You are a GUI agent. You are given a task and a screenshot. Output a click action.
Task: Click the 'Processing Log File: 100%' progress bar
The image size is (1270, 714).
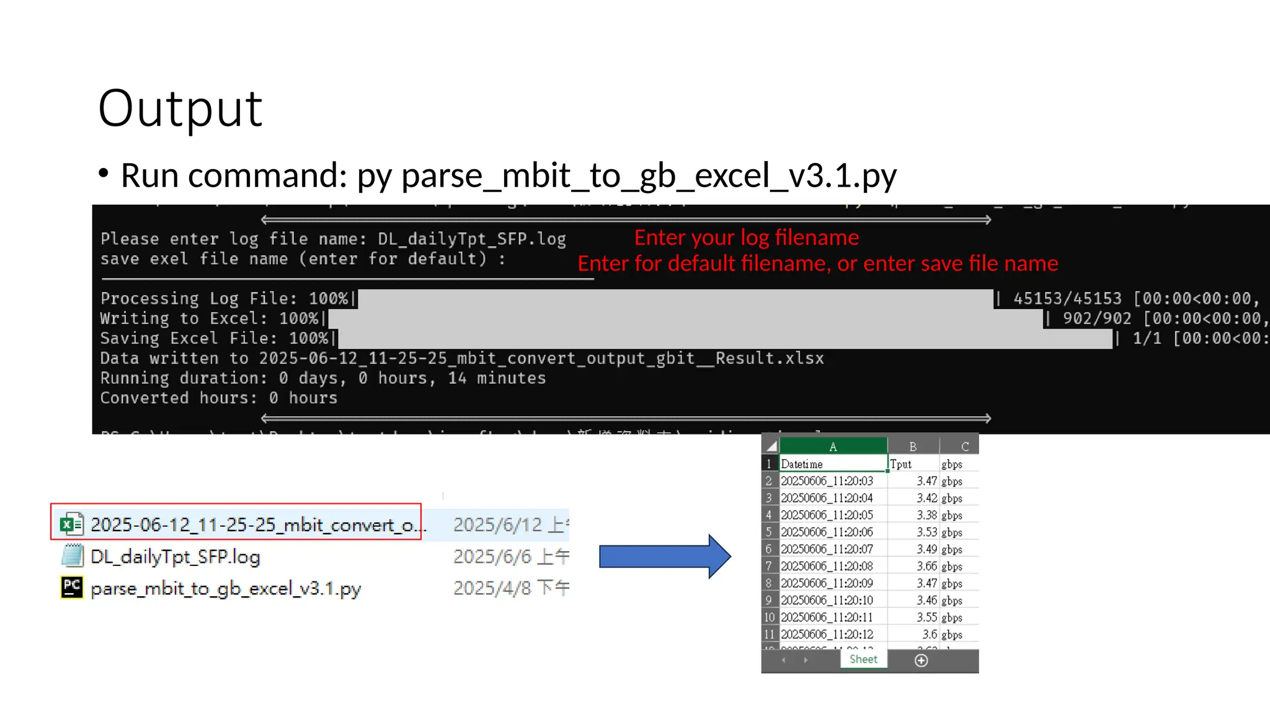[676, 299]
